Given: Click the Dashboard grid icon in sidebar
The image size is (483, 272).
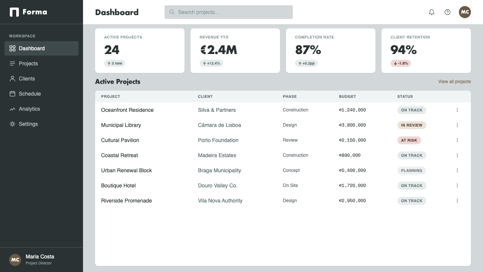Looking at the screenshot, I should pyautogui.click(x=12, y=48).
